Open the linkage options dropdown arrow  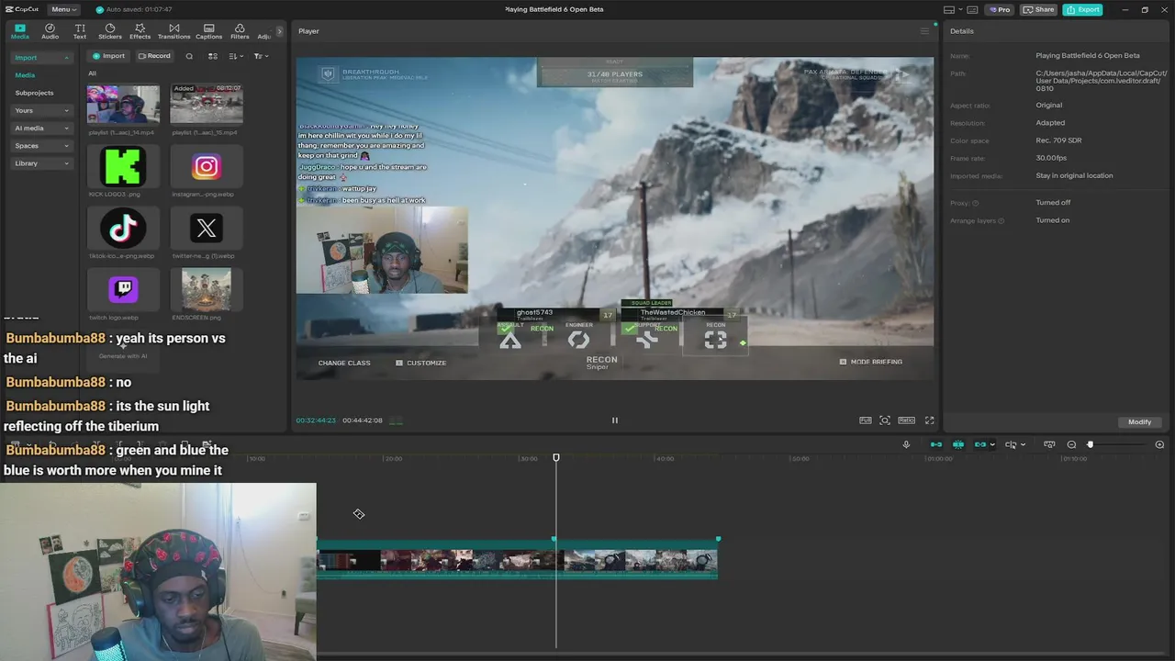tap(992, 444)
